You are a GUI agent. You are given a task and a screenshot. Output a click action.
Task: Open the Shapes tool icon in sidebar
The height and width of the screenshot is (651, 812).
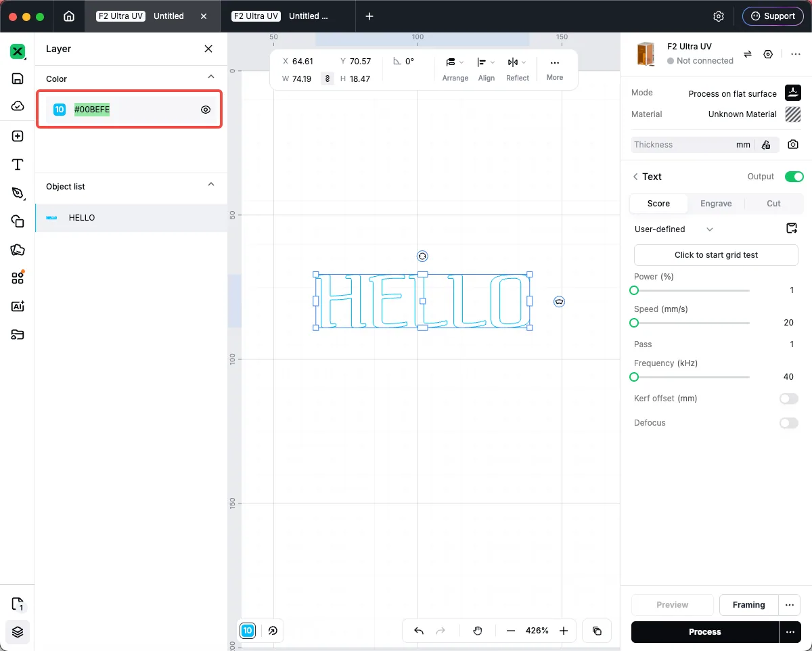click(18, 221)
